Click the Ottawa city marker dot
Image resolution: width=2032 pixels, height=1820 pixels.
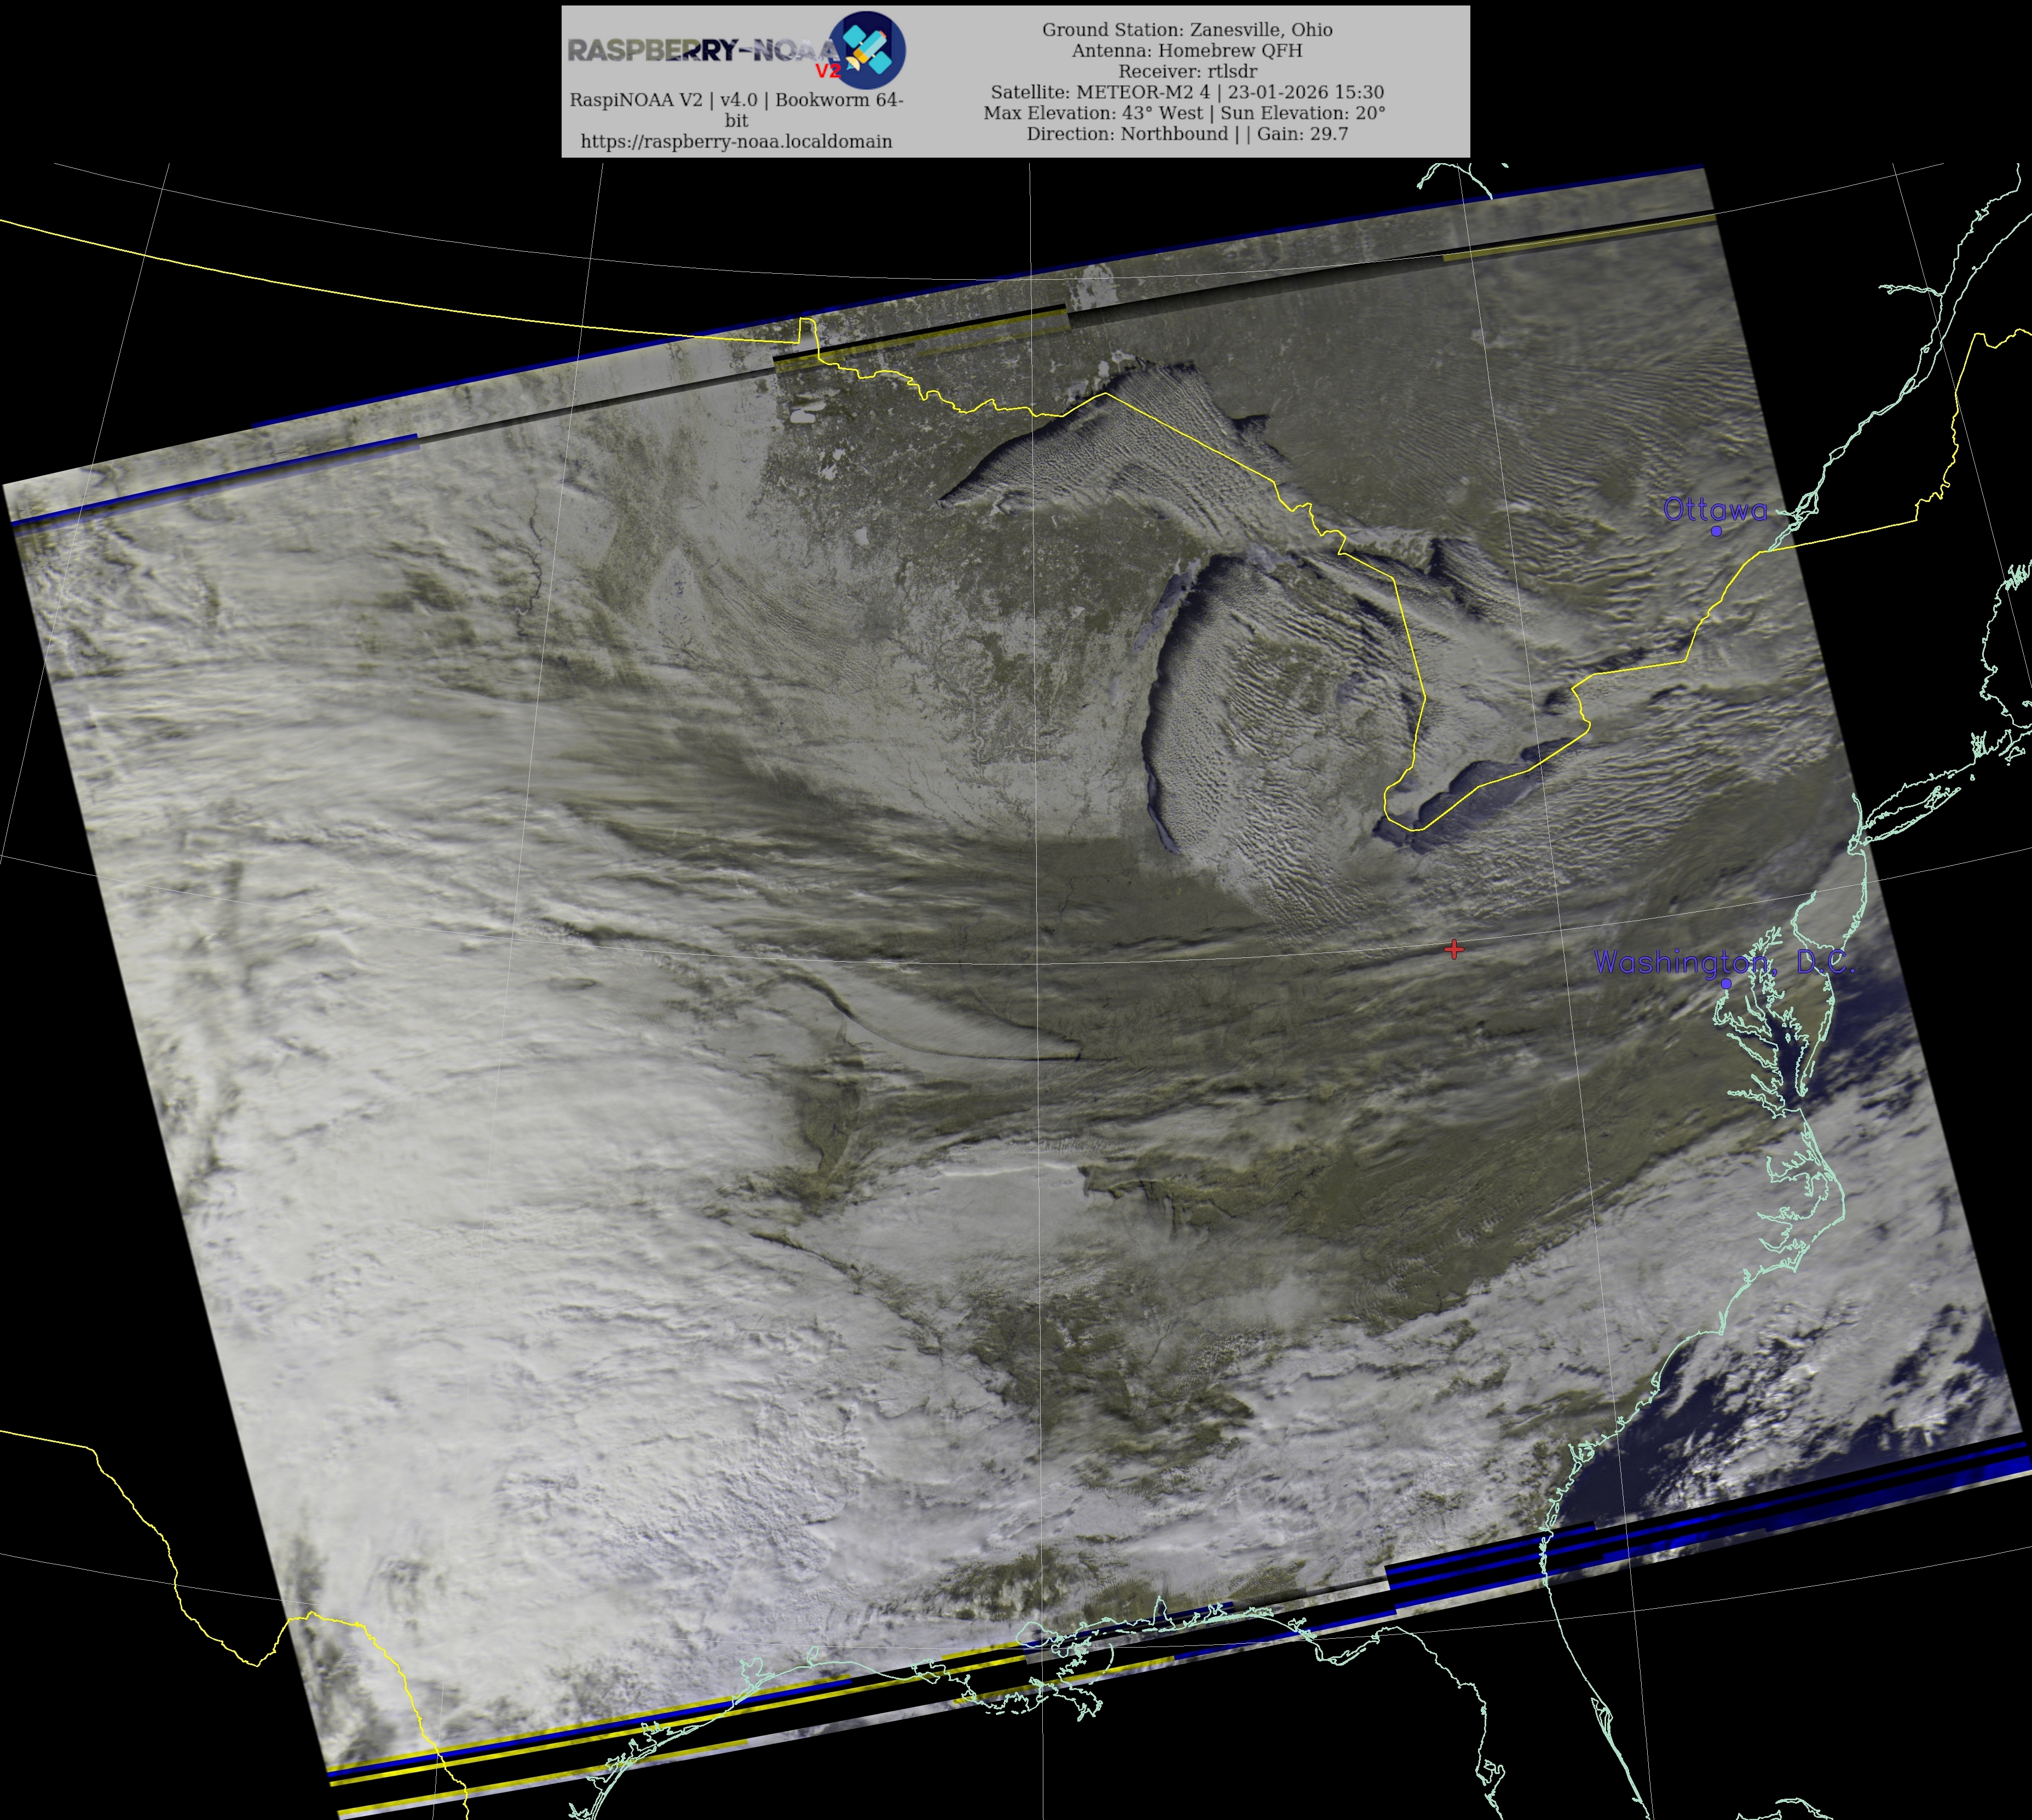pyautogui.click(x=1716, y=531)
